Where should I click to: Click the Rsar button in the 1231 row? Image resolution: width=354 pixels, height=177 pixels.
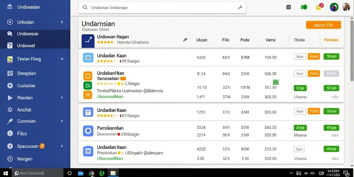point(300,111)
